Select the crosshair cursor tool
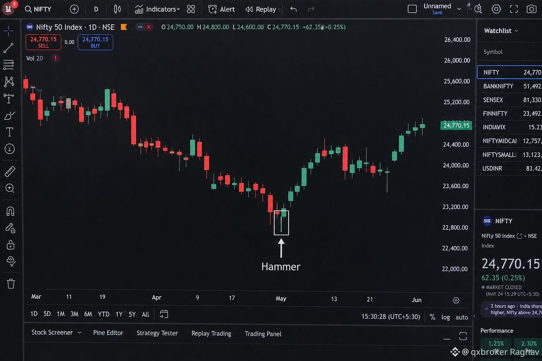This screenshot has width=542, height=361. coord(9,31)
